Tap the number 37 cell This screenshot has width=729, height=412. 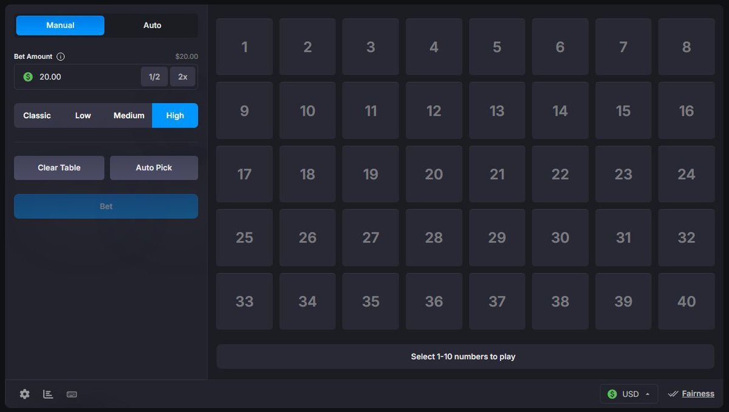497,301
